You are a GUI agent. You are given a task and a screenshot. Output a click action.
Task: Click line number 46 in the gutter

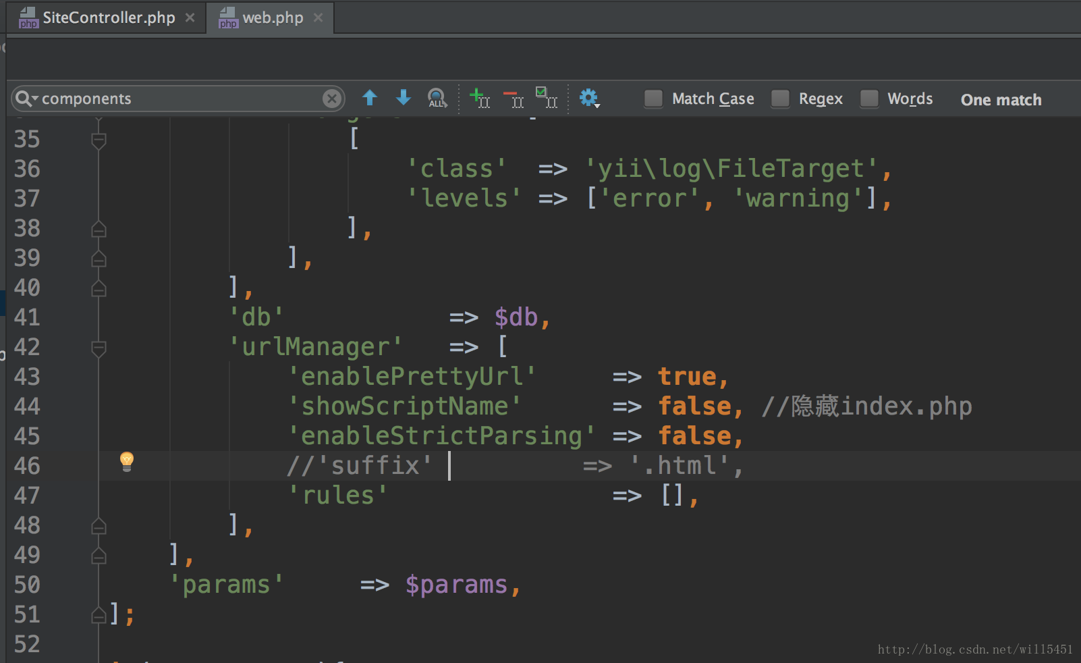click(27, 466)
